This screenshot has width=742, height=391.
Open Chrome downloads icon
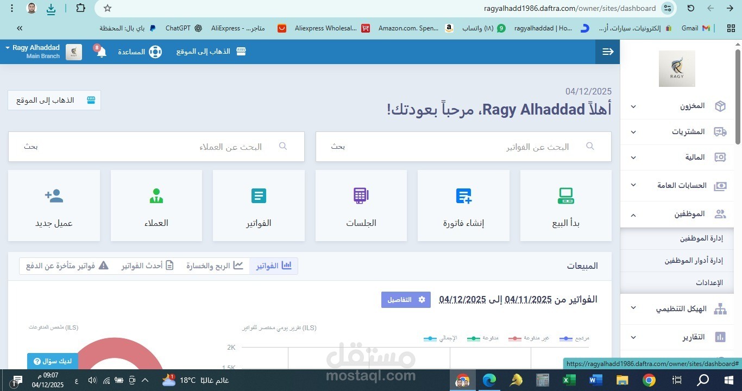[51, 8]
